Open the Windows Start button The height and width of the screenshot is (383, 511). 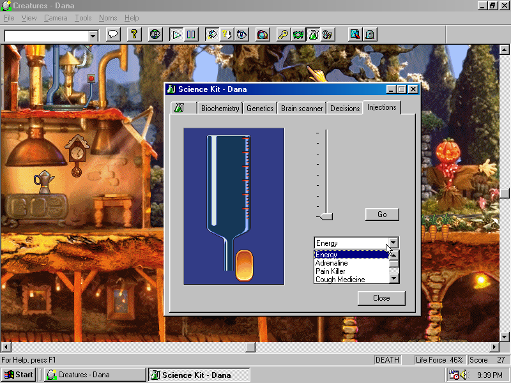pyautogui.click(x=19, y=375)
